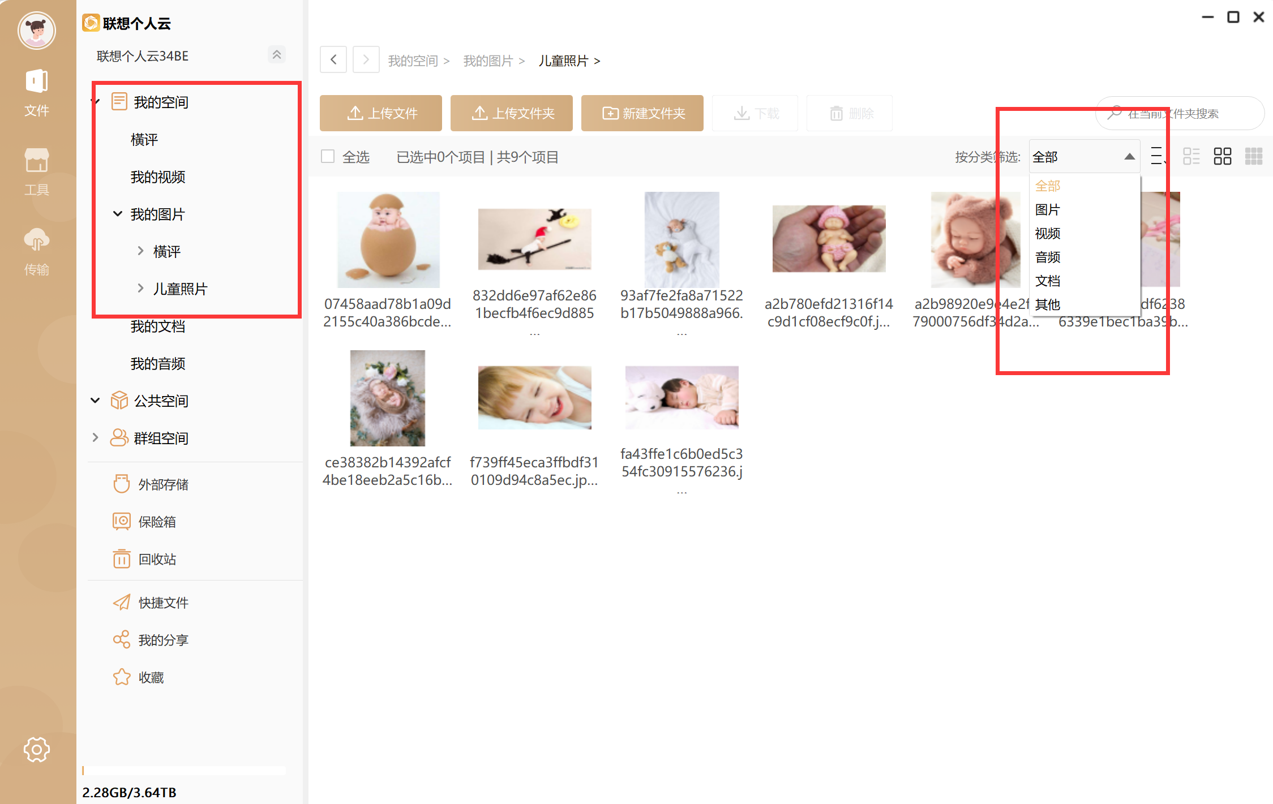The image size is (1273, 804).
Task: Expand the 儿童照片 tree folder
Action: (x=140, y=289)
